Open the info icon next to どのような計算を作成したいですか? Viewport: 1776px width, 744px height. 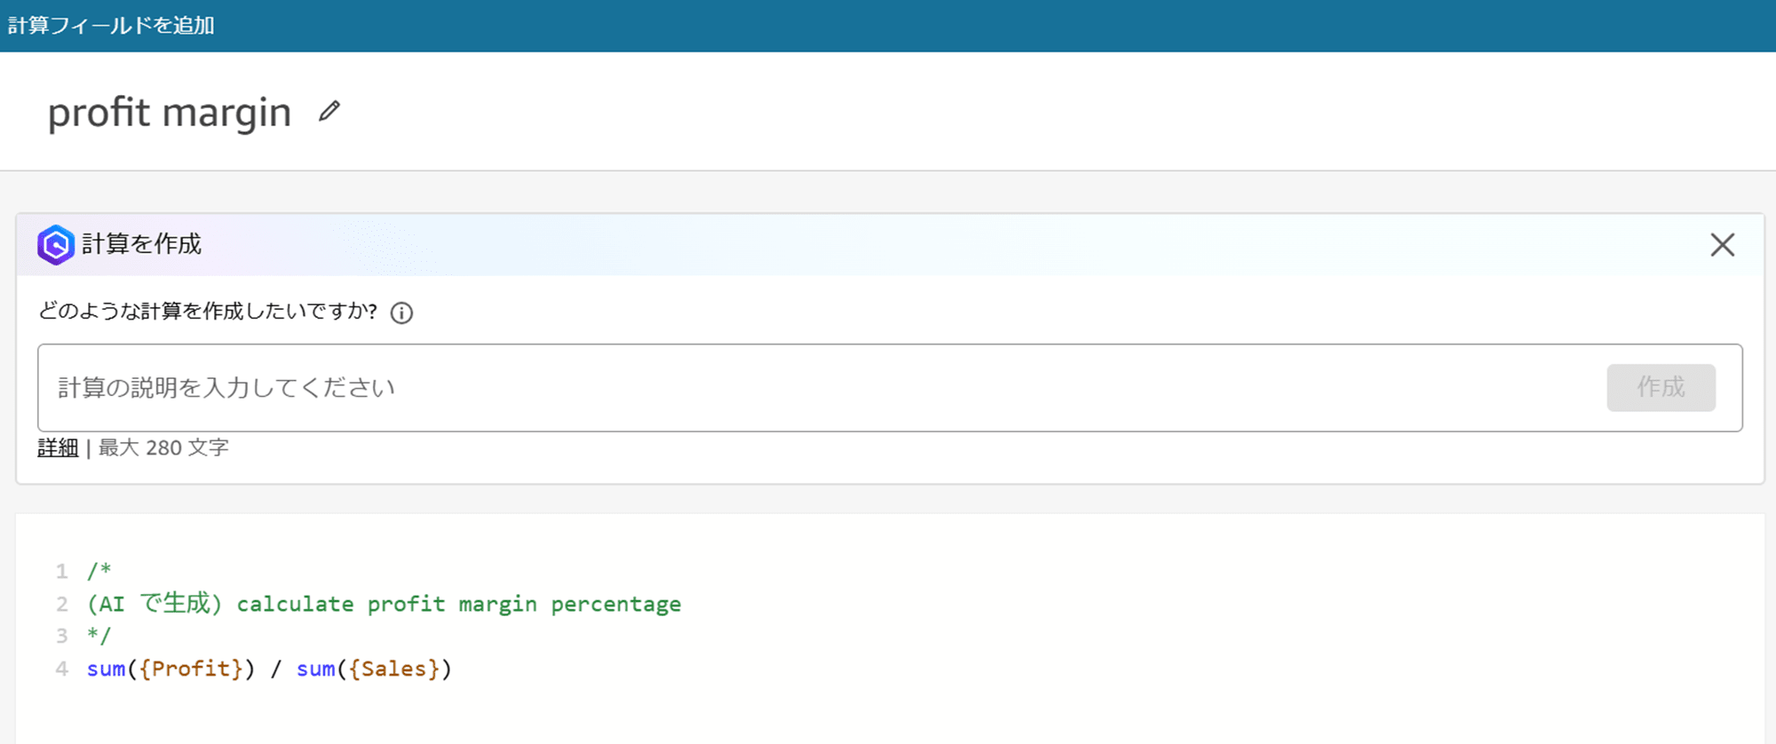pos(401,313)
